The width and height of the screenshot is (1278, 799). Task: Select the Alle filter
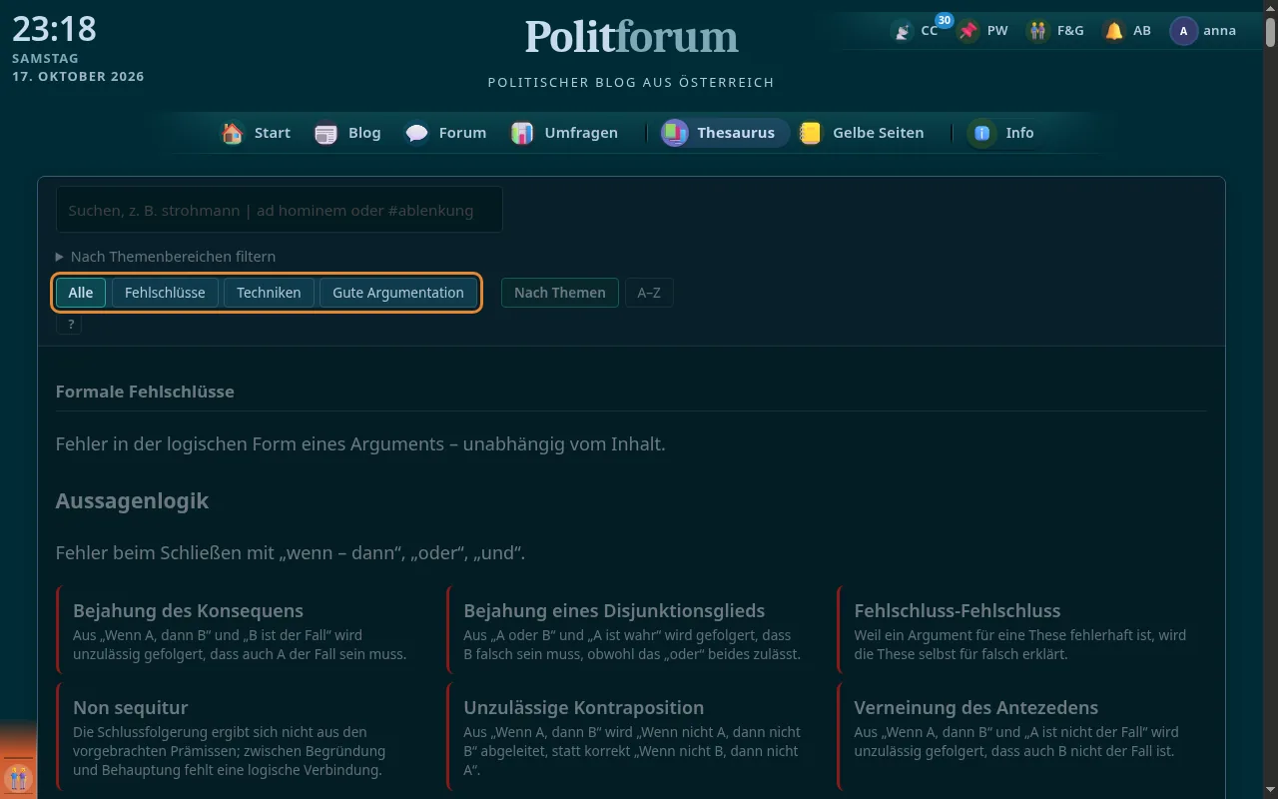[81, 293]
